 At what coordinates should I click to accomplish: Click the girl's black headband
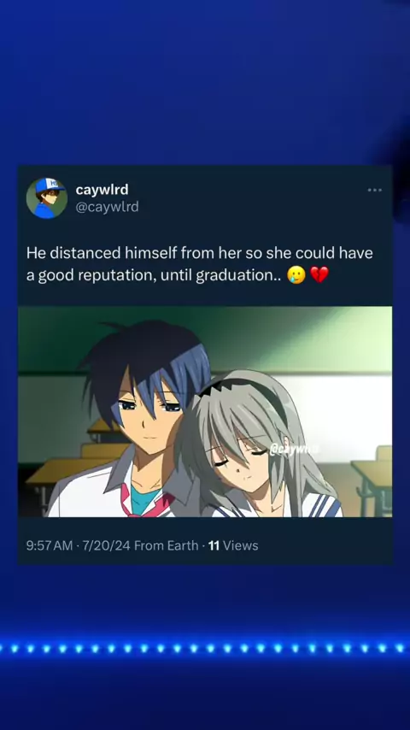(x=246, y=390)
